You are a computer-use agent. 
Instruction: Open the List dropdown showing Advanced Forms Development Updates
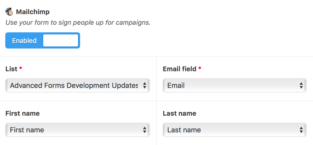pos(78,85)
